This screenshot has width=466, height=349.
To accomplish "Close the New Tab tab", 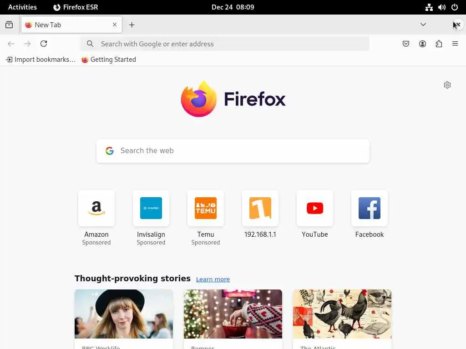I will point(115,25).
